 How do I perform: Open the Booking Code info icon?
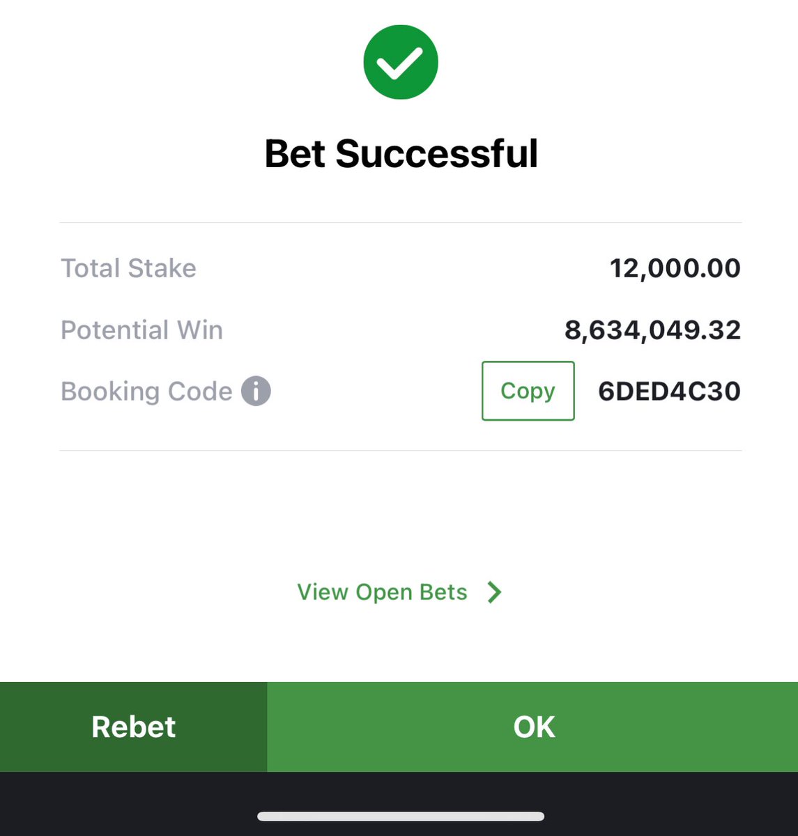point(256,391)
